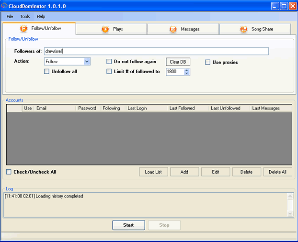
Task: Open the Help menu
Action: (x=41, y=16)
